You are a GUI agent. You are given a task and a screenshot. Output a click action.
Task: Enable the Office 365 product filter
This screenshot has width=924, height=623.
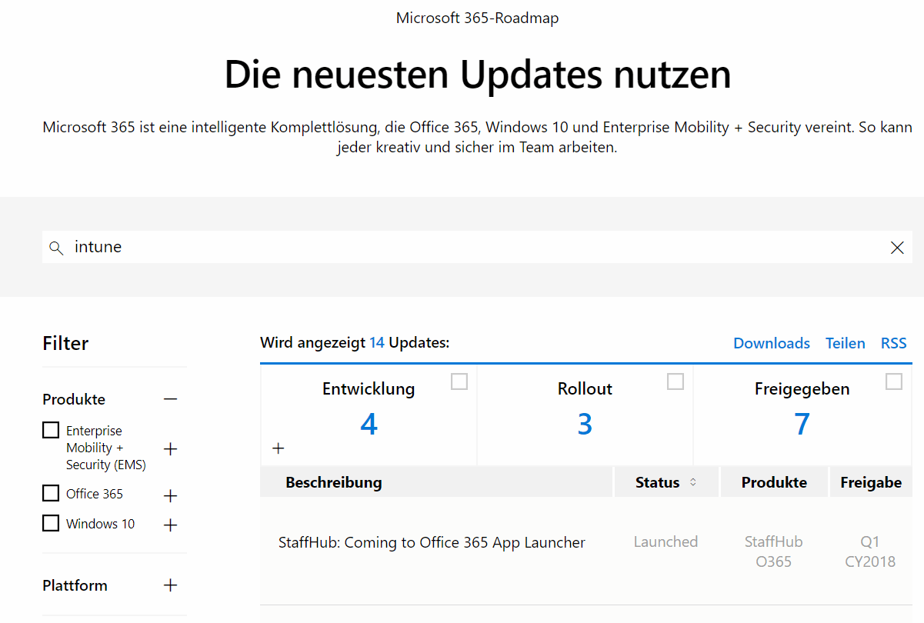[x=50, y=492]
